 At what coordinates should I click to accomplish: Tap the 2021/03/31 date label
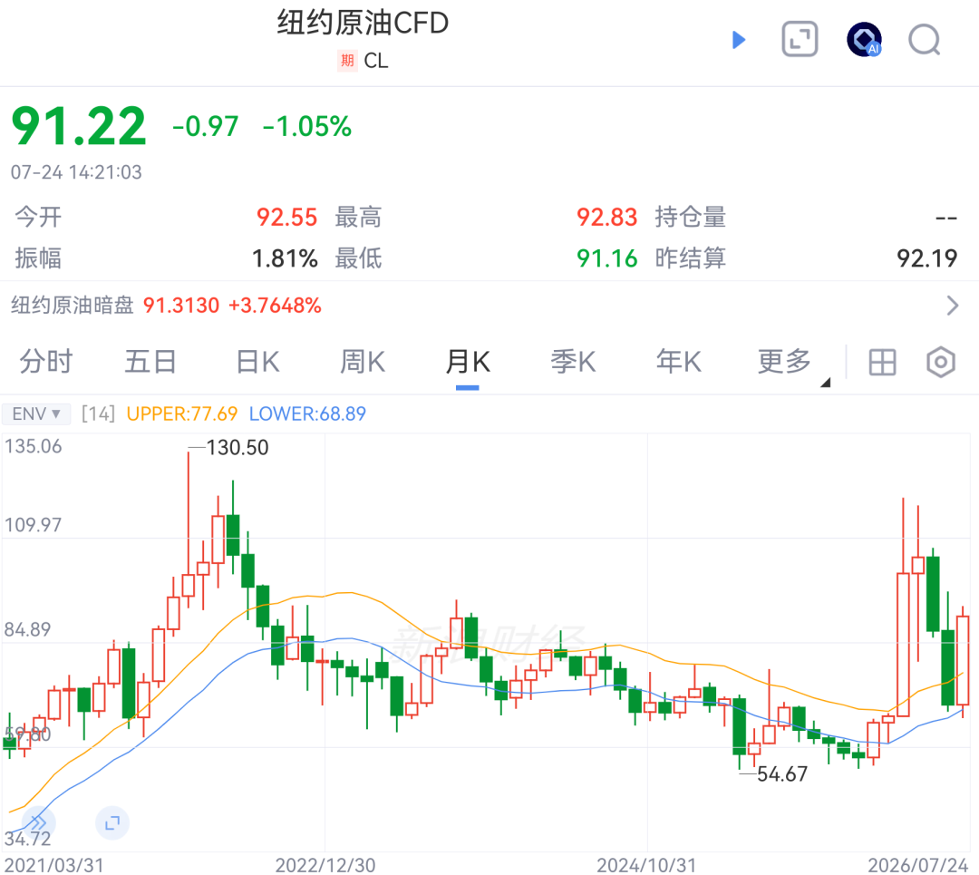coord(53,865)
